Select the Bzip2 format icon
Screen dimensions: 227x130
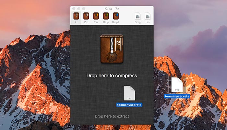116,18
